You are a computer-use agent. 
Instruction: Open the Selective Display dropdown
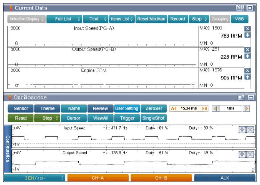point(26,19)
